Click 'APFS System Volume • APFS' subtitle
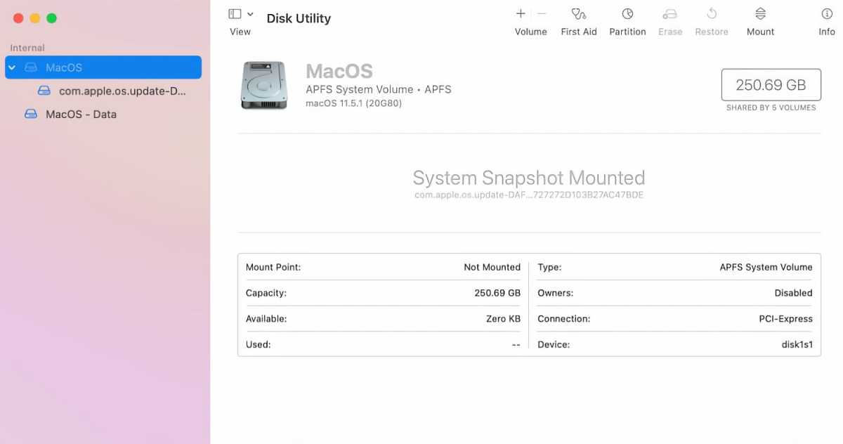This screenshot has width=843, height=444. (x=379, y=89)
